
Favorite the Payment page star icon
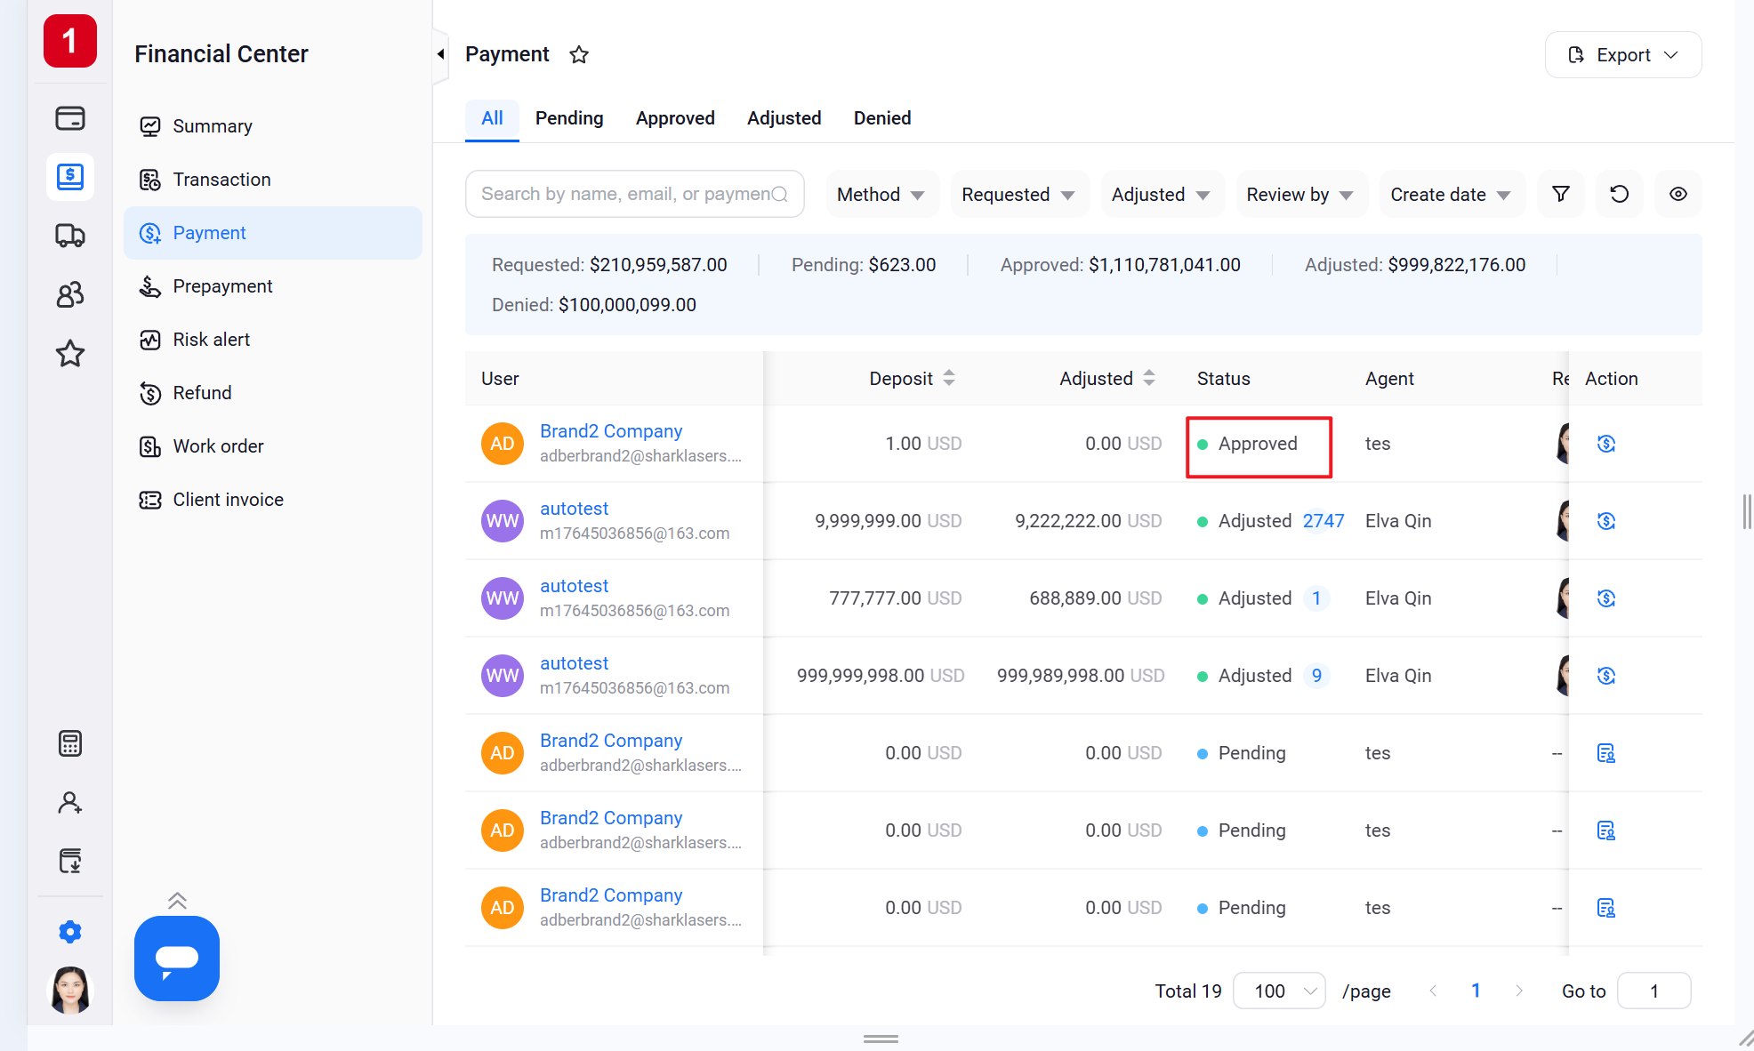pyautogui.click(x=579, y=55)
